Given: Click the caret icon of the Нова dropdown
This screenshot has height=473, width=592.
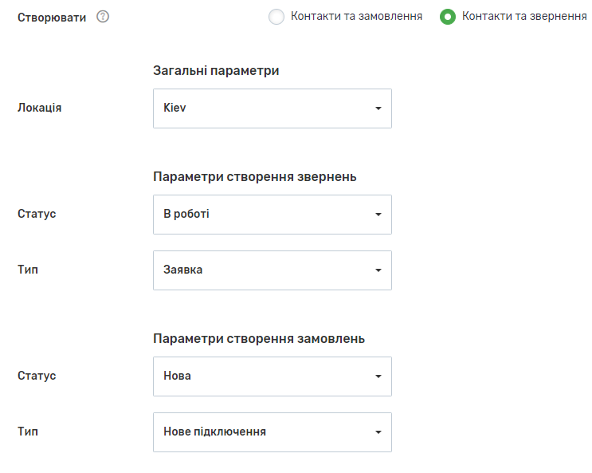Looking at the screenshot, I should 378,376.
